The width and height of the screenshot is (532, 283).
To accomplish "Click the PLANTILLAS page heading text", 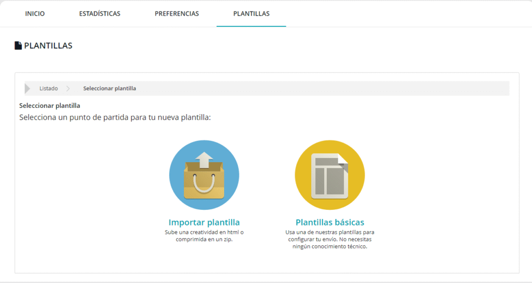I will point(48,46).
